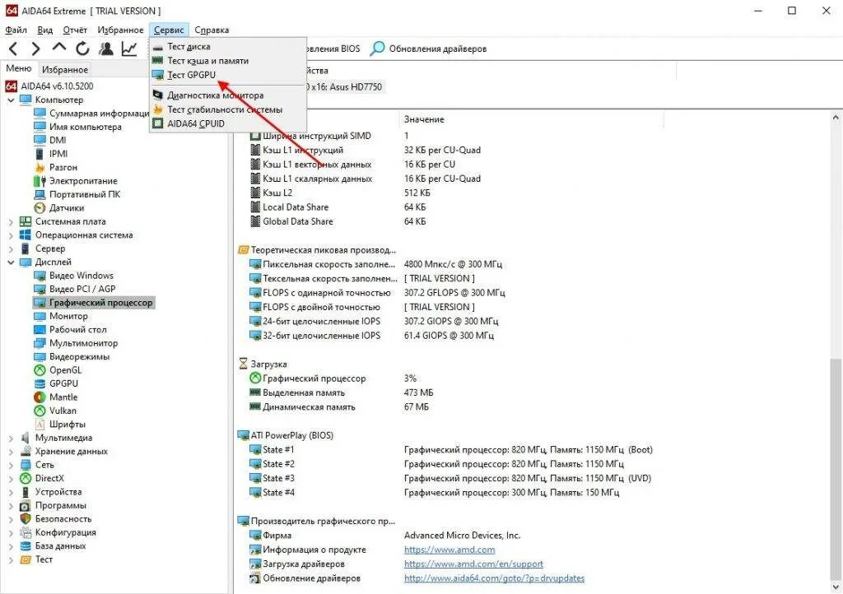This screenshot has width=843, height=594.
Task: Click the back navigation arrow icon
Action: pyautogui.click(x=12, y=48)
